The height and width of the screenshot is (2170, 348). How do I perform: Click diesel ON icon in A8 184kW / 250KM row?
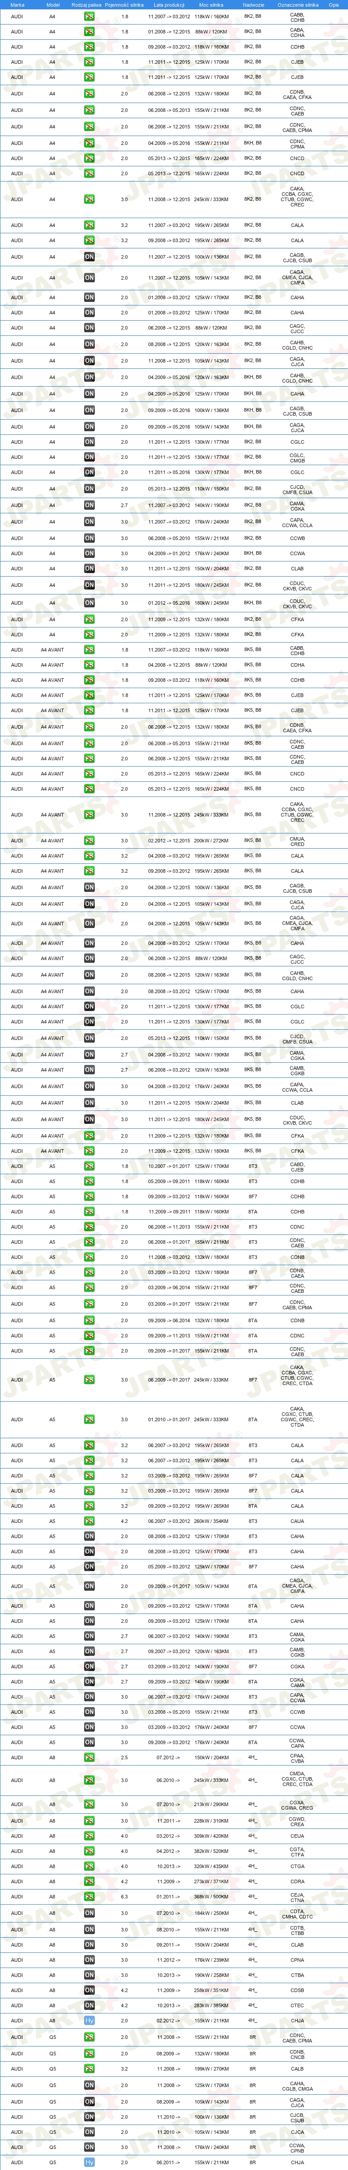tap(89, 1912)
